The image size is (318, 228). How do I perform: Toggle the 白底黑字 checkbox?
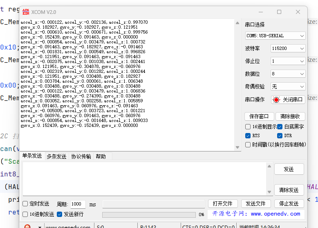click(x=280, y=126)
